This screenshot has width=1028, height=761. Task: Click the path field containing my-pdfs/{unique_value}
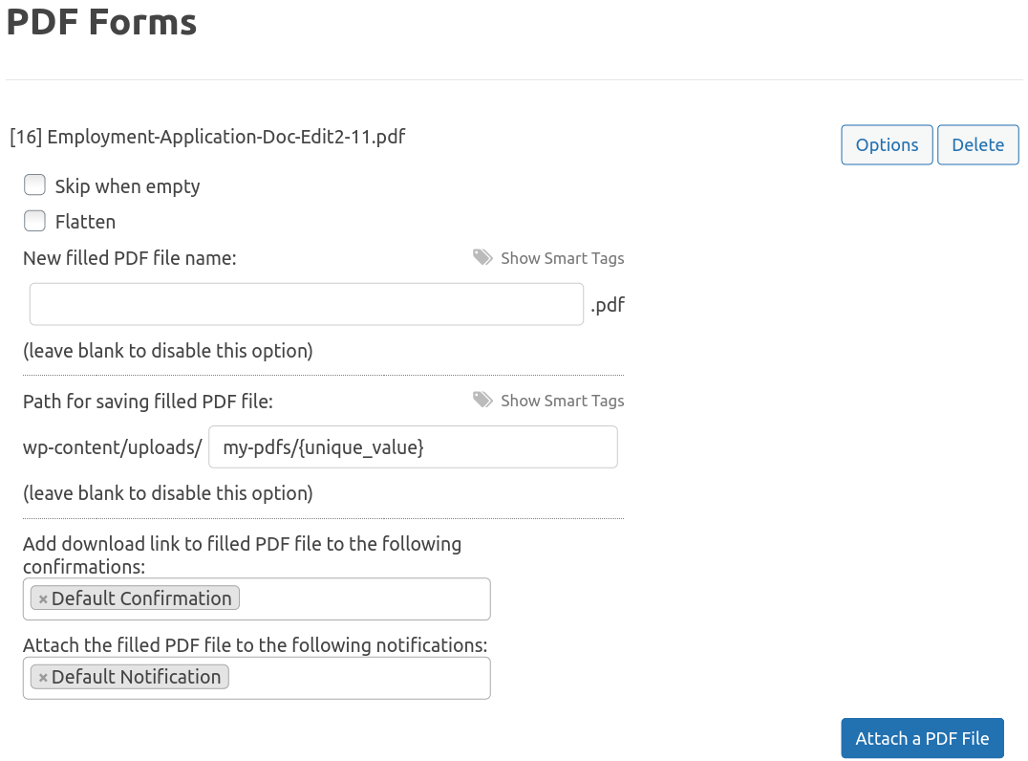(x=413, y=447)
